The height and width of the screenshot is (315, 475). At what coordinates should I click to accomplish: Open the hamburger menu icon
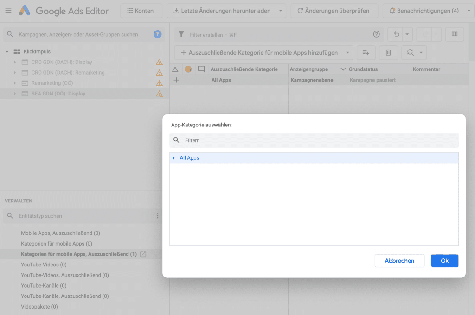pos(8,10)
